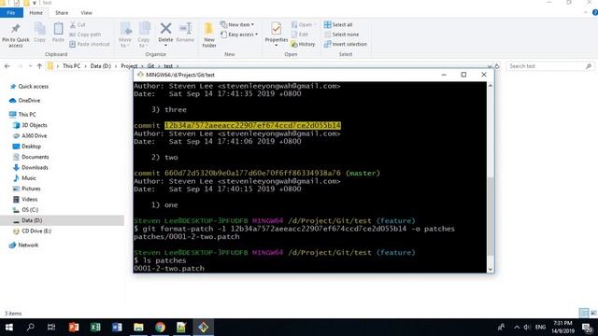598x336 pixels.
Task: Select the Copy path command
Action: [x=85, y=35]
